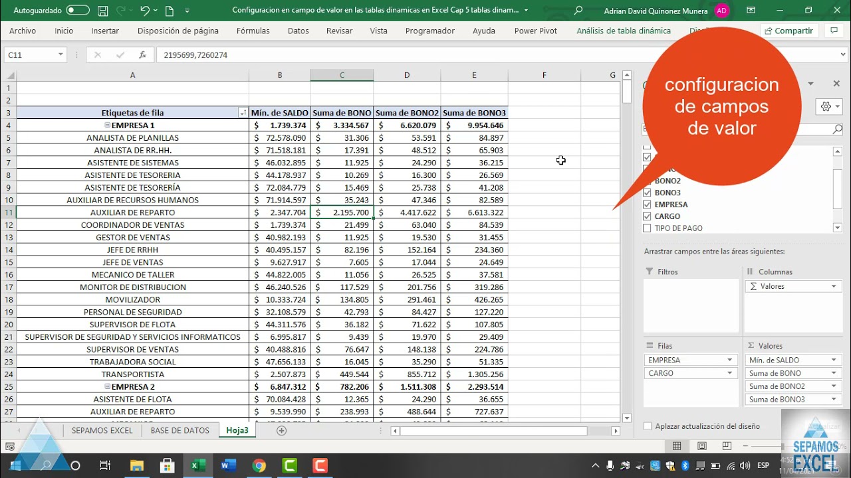This screenshot has width=851, height=478.
Task: Uncheck the BONO3 field checkbox
Action: click(x=647, y=193)
